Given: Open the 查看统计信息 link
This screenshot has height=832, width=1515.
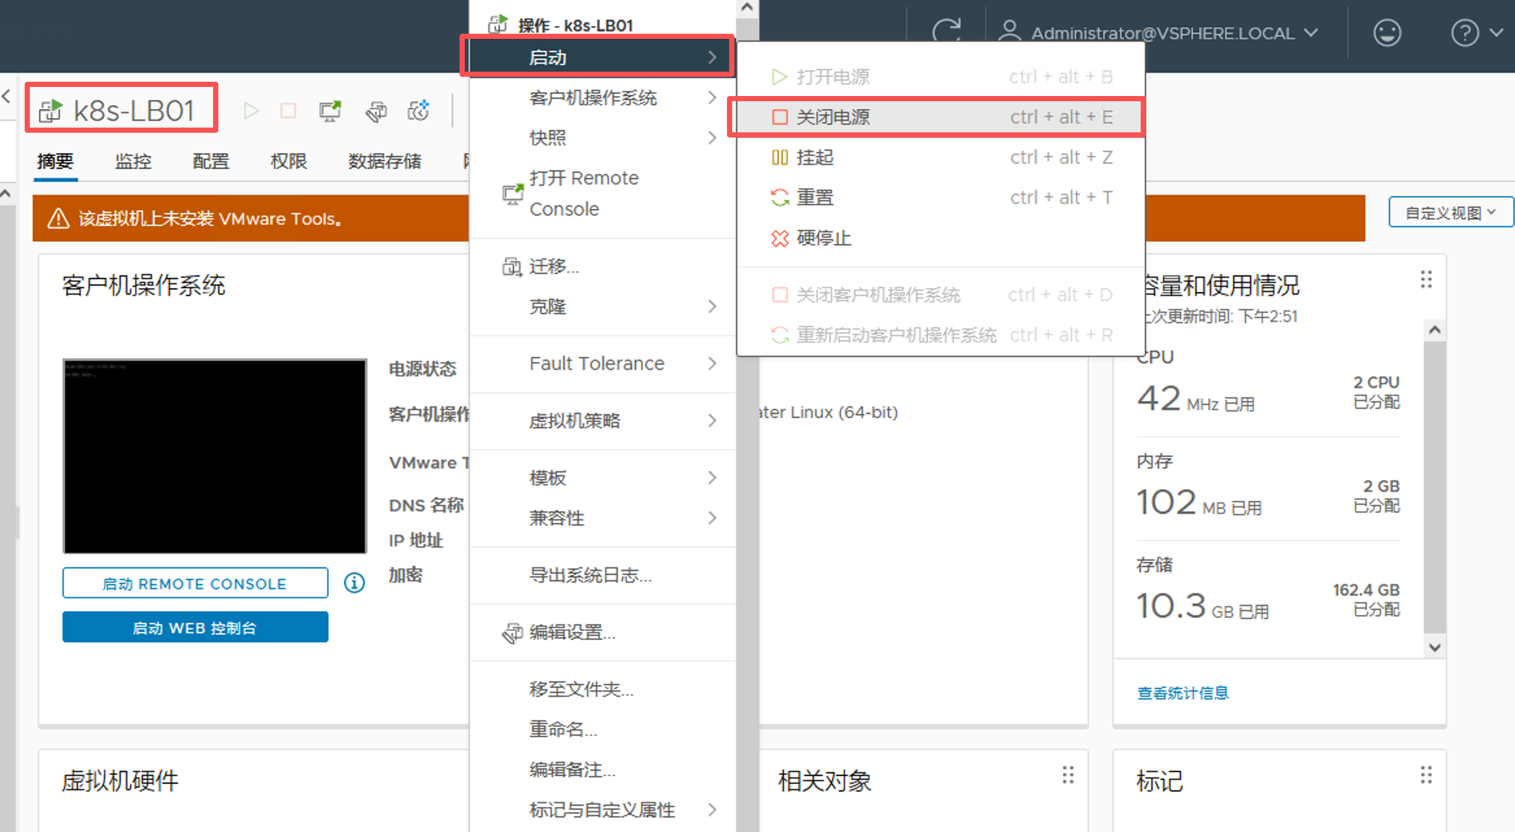Looking at the screenshot, I should tap(1183, 693).
